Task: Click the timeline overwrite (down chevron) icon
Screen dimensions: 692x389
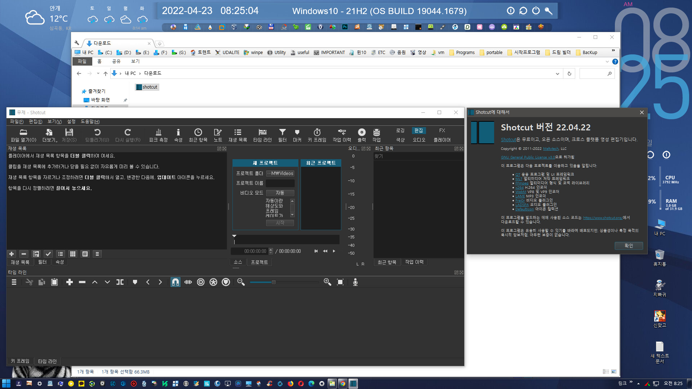Action: pos(107,282)
